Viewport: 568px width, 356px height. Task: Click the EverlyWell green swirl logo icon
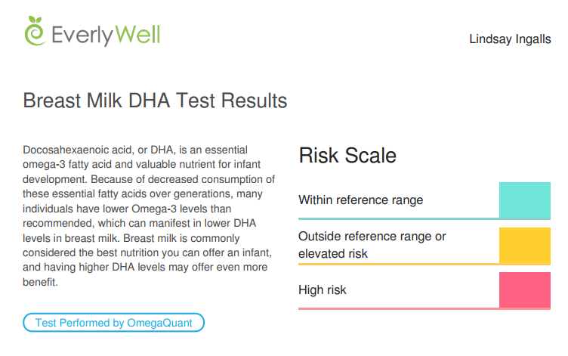(35, 31)
